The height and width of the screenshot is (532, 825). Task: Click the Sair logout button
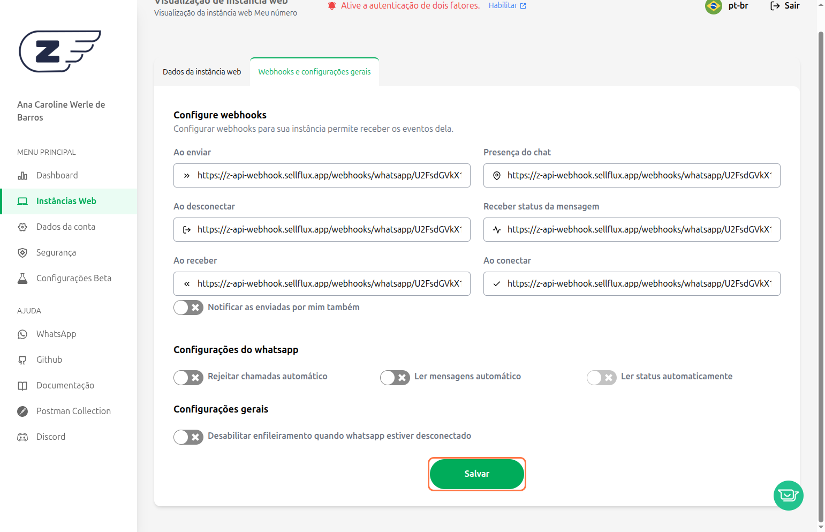785,6
